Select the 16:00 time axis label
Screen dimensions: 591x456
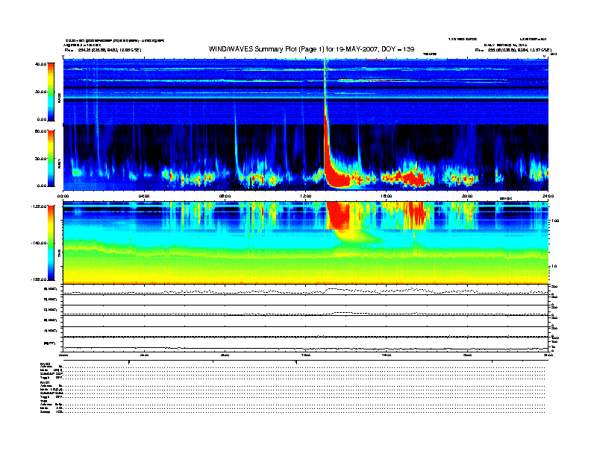(x=386, y=196)
